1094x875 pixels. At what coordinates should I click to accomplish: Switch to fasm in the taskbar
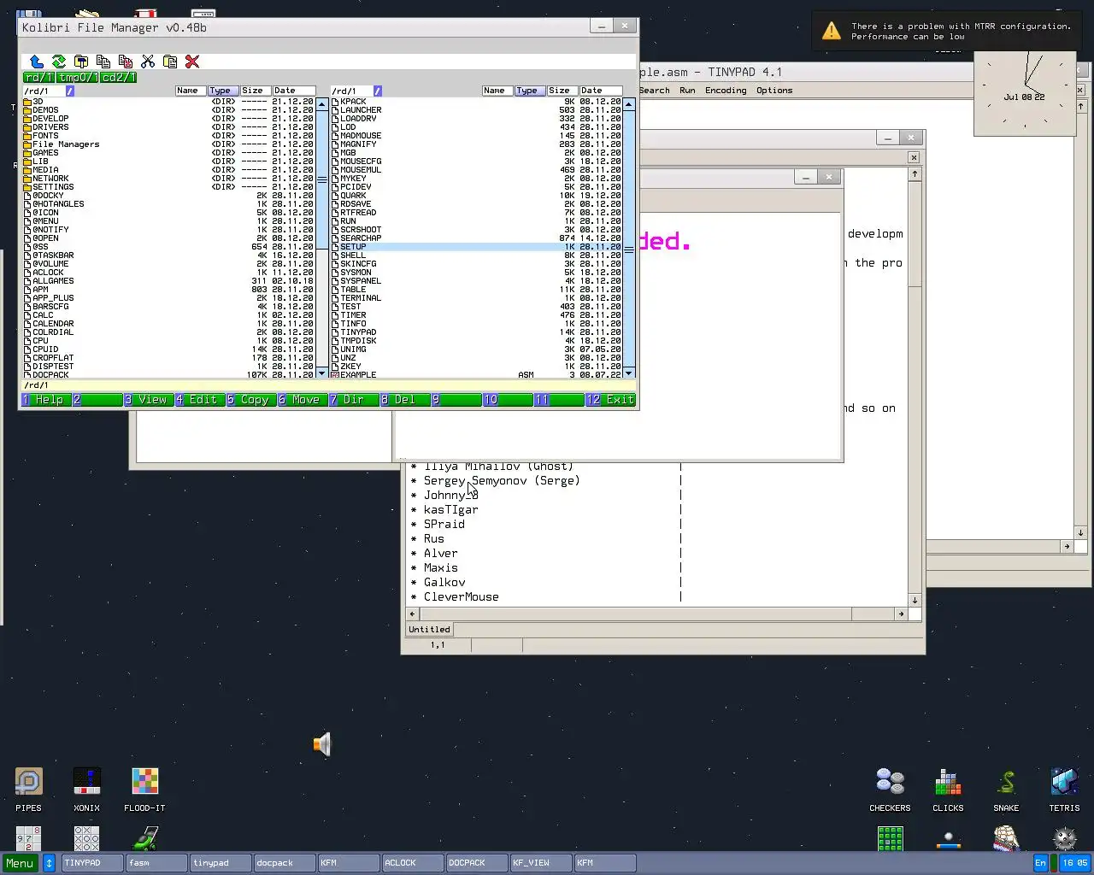156,863
